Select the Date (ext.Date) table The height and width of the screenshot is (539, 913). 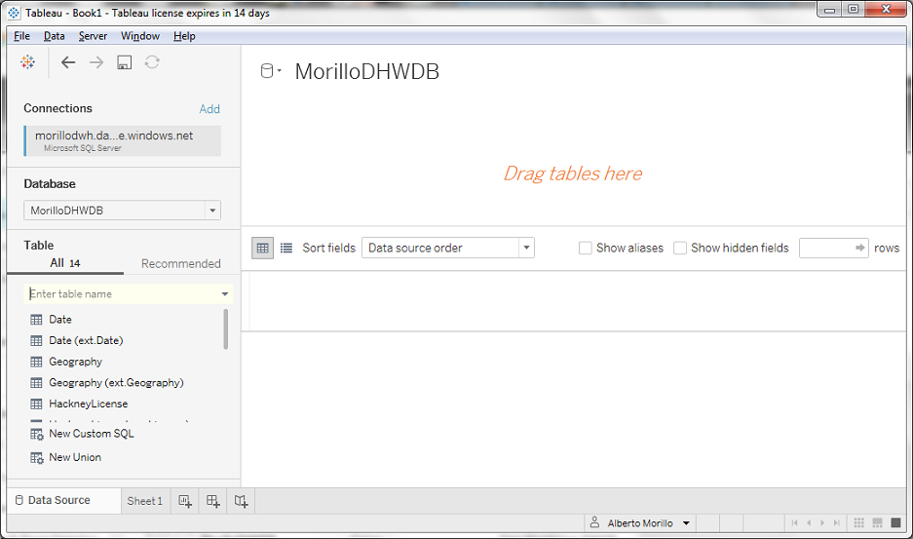86,341
